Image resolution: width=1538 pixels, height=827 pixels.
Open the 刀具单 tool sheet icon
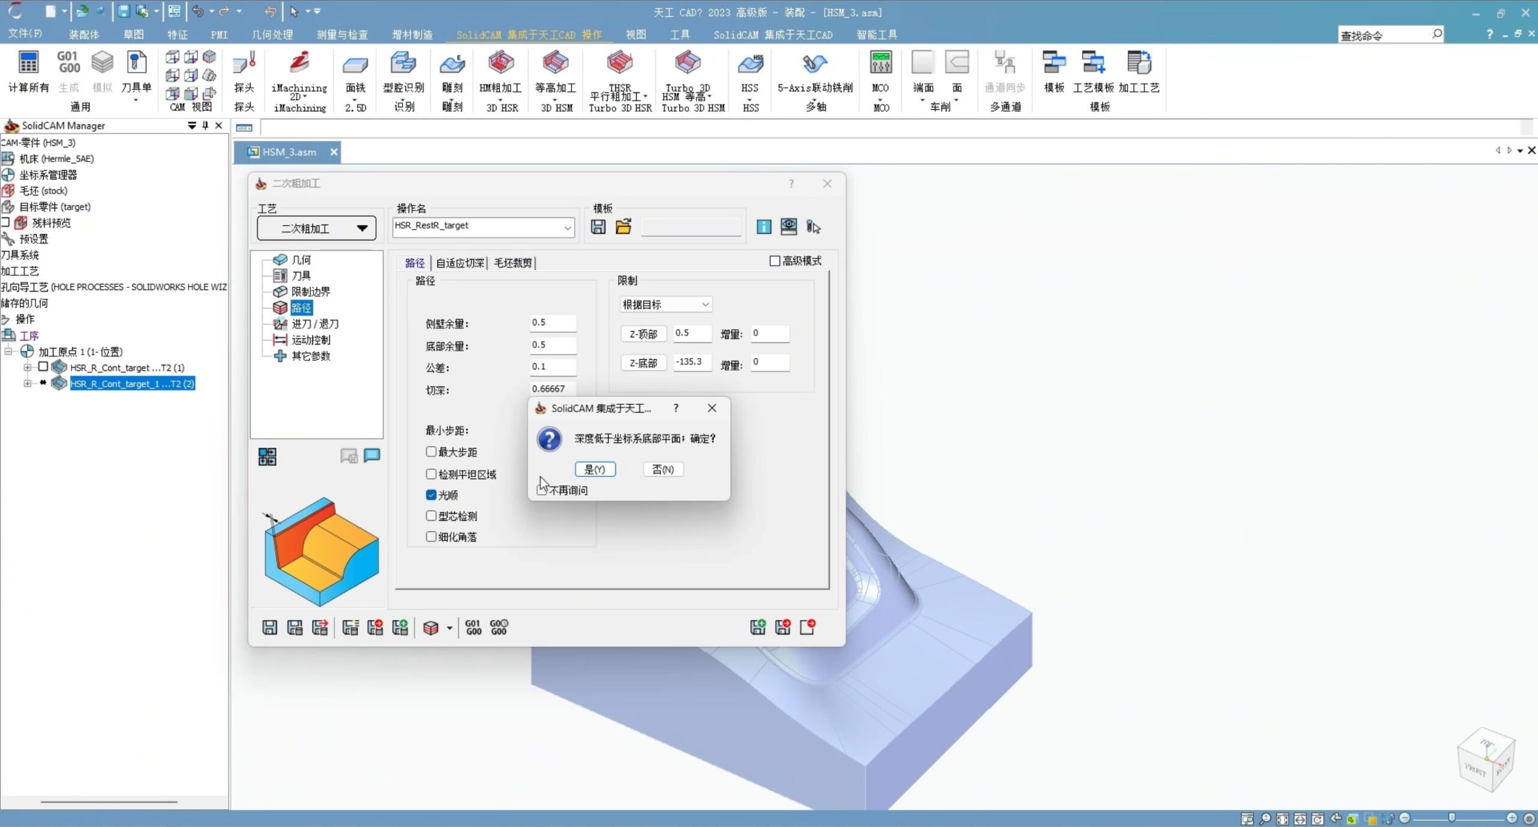[x=136, y=62]
